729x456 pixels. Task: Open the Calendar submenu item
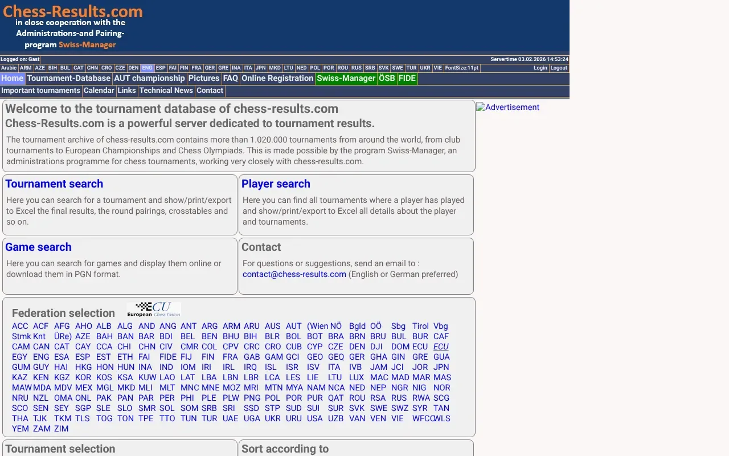pos(99,91)
